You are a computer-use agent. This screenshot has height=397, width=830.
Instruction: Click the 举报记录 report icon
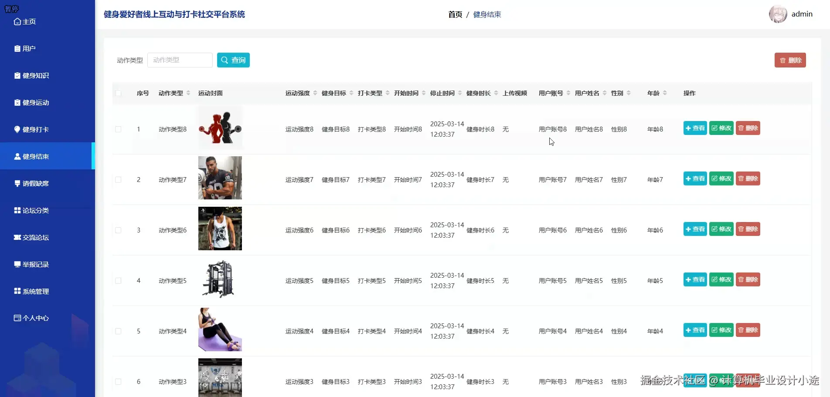pyautogui.click(x=17, y=264)
